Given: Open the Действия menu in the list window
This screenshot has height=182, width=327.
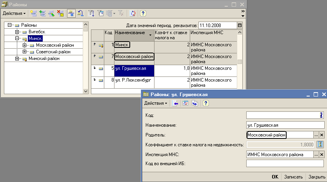Looking at the screenshot, I should point(14,13).
